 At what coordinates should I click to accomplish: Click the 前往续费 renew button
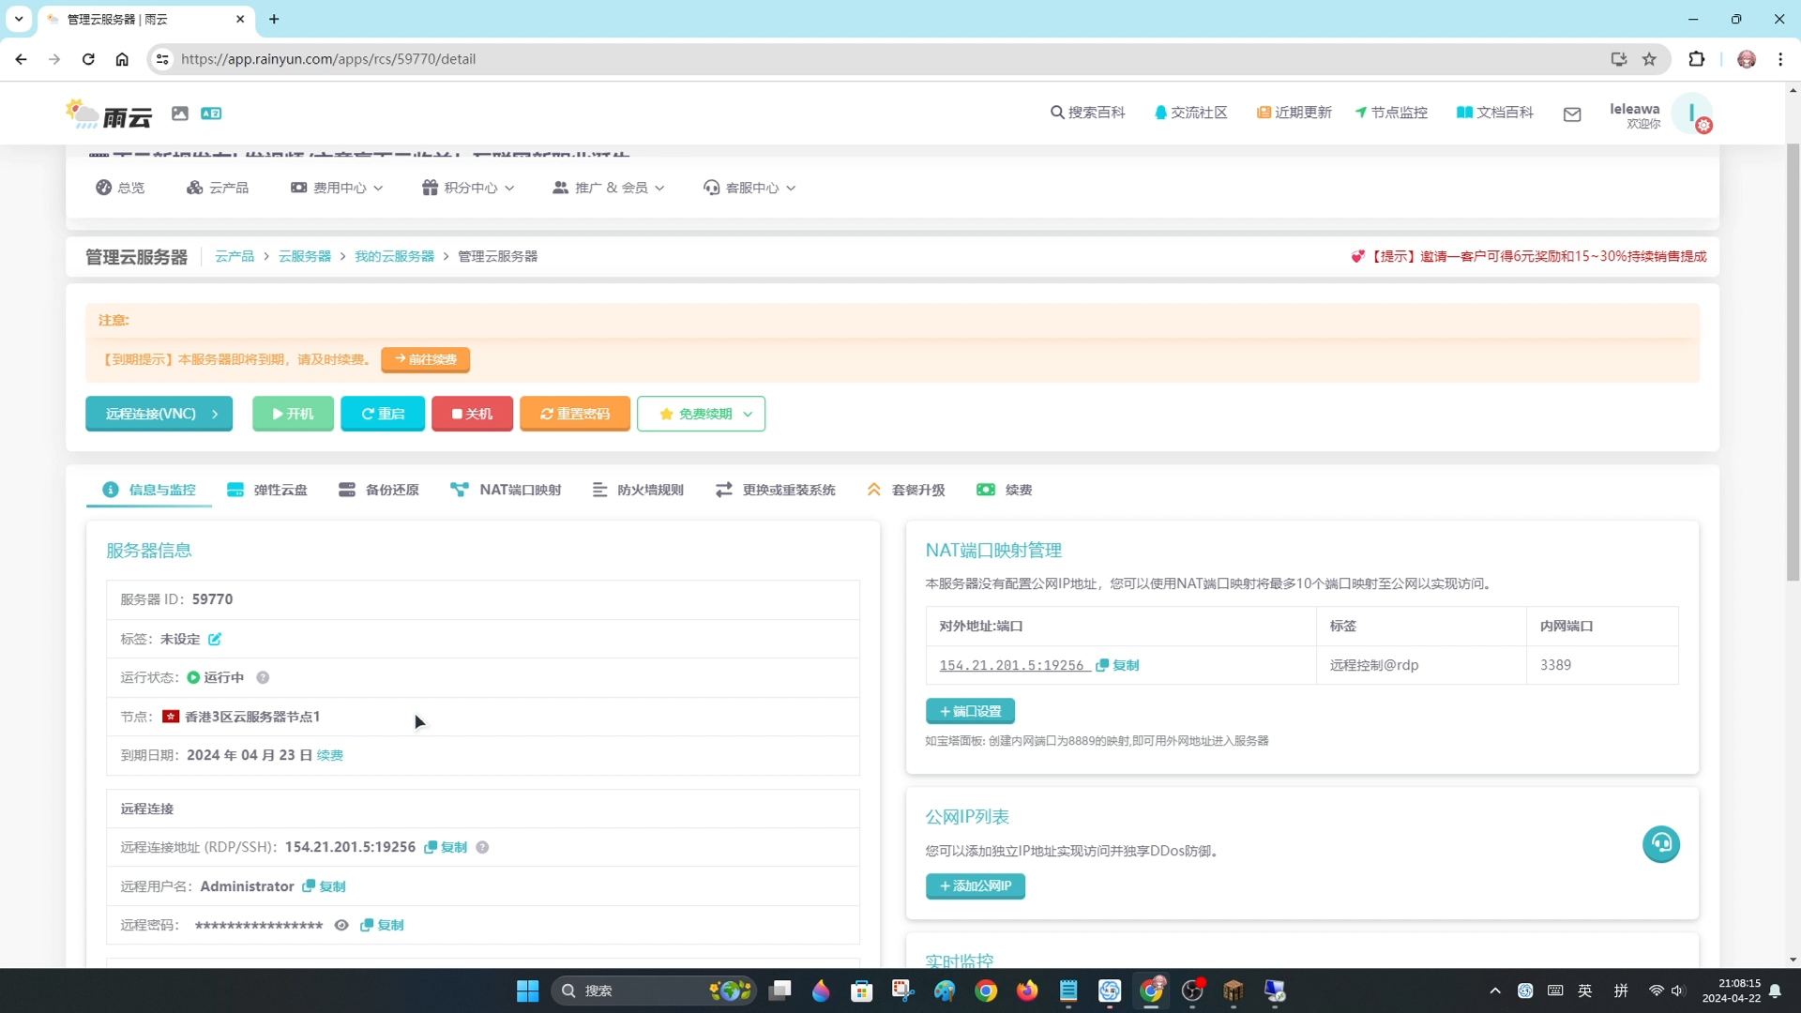tap(426, 359)
